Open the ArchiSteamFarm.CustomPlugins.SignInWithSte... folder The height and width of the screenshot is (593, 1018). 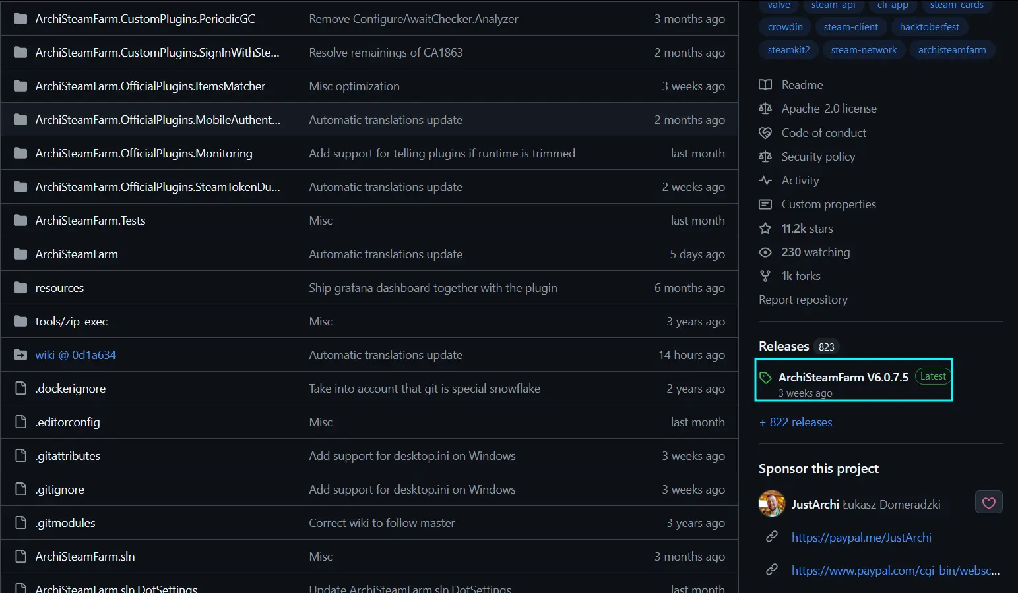[157, 53]
